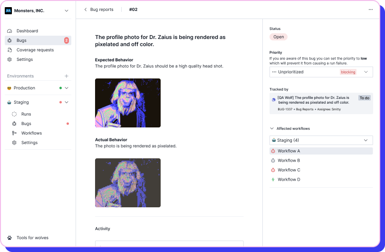
Task: Click the green status dot on Production
Action: (x=60, y=88)
